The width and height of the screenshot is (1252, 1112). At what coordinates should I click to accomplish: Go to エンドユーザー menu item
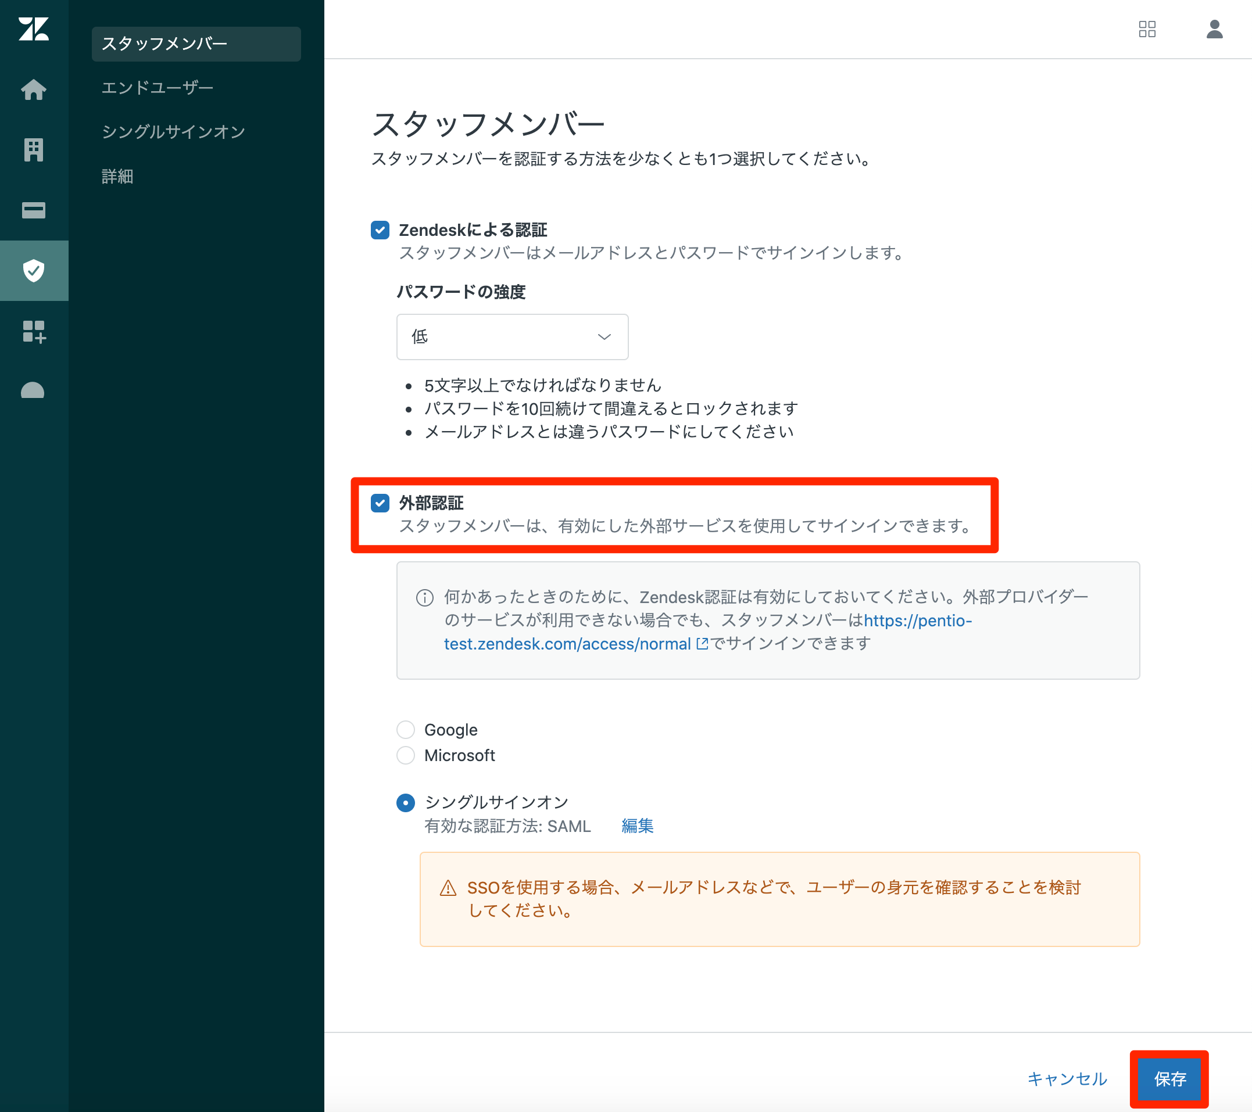pos(158,88)
